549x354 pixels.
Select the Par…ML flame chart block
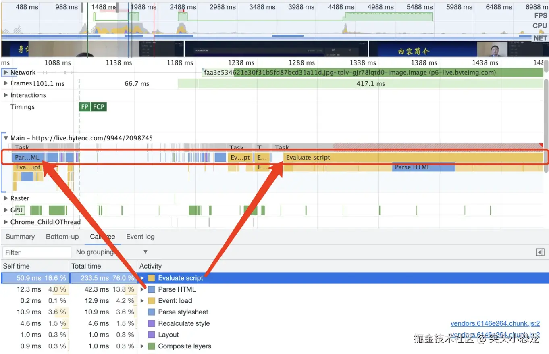click(x=27, y=157)
